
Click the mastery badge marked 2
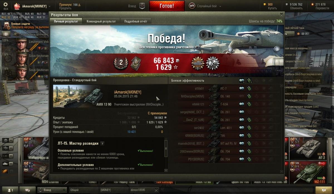121,64
